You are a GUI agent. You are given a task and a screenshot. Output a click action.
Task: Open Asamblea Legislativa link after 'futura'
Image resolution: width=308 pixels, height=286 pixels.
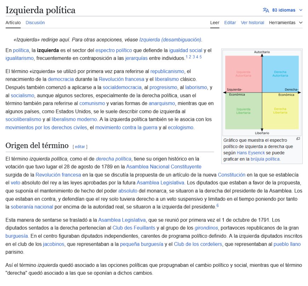160,183
